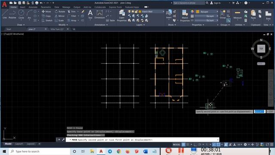Activate the Copy command
The height and width of the screenshot is (155, 275).
[x=46, y=16]
